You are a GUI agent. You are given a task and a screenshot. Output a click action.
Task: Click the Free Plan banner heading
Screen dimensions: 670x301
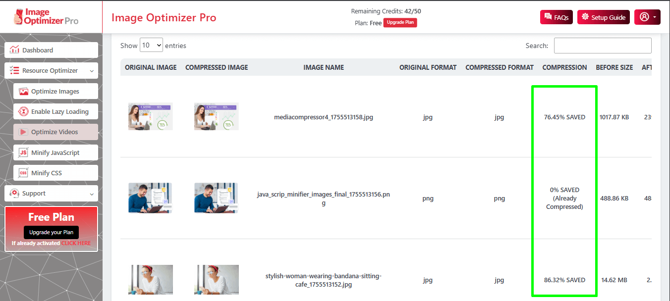51,217
